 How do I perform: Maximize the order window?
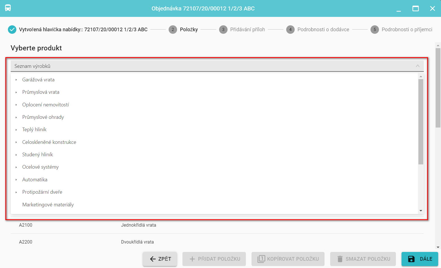tap(415, 8)
